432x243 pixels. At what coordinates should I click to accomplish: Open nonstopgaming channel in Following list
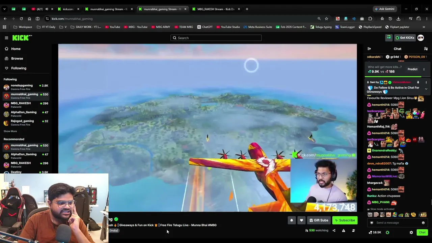click(26, 87)
